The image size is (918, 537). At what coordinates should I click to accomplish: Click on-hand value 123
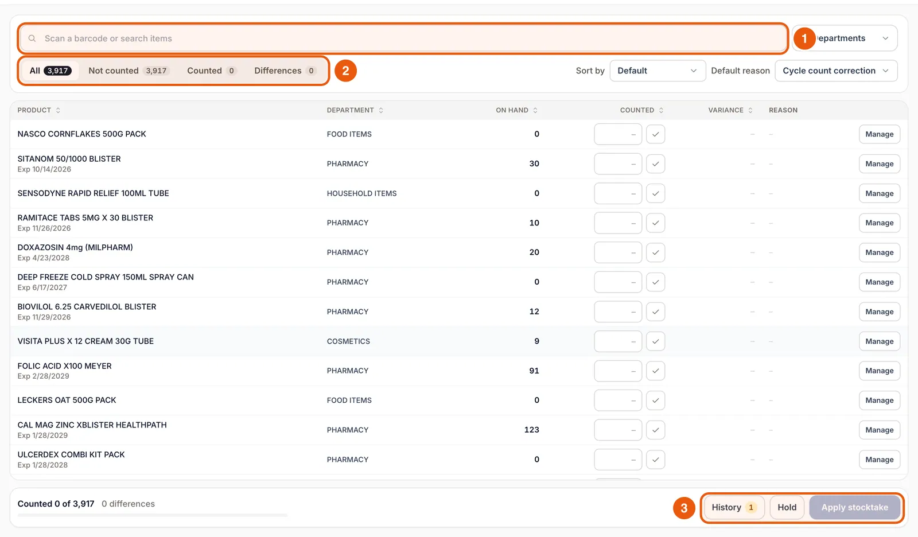tap(531, 430)
